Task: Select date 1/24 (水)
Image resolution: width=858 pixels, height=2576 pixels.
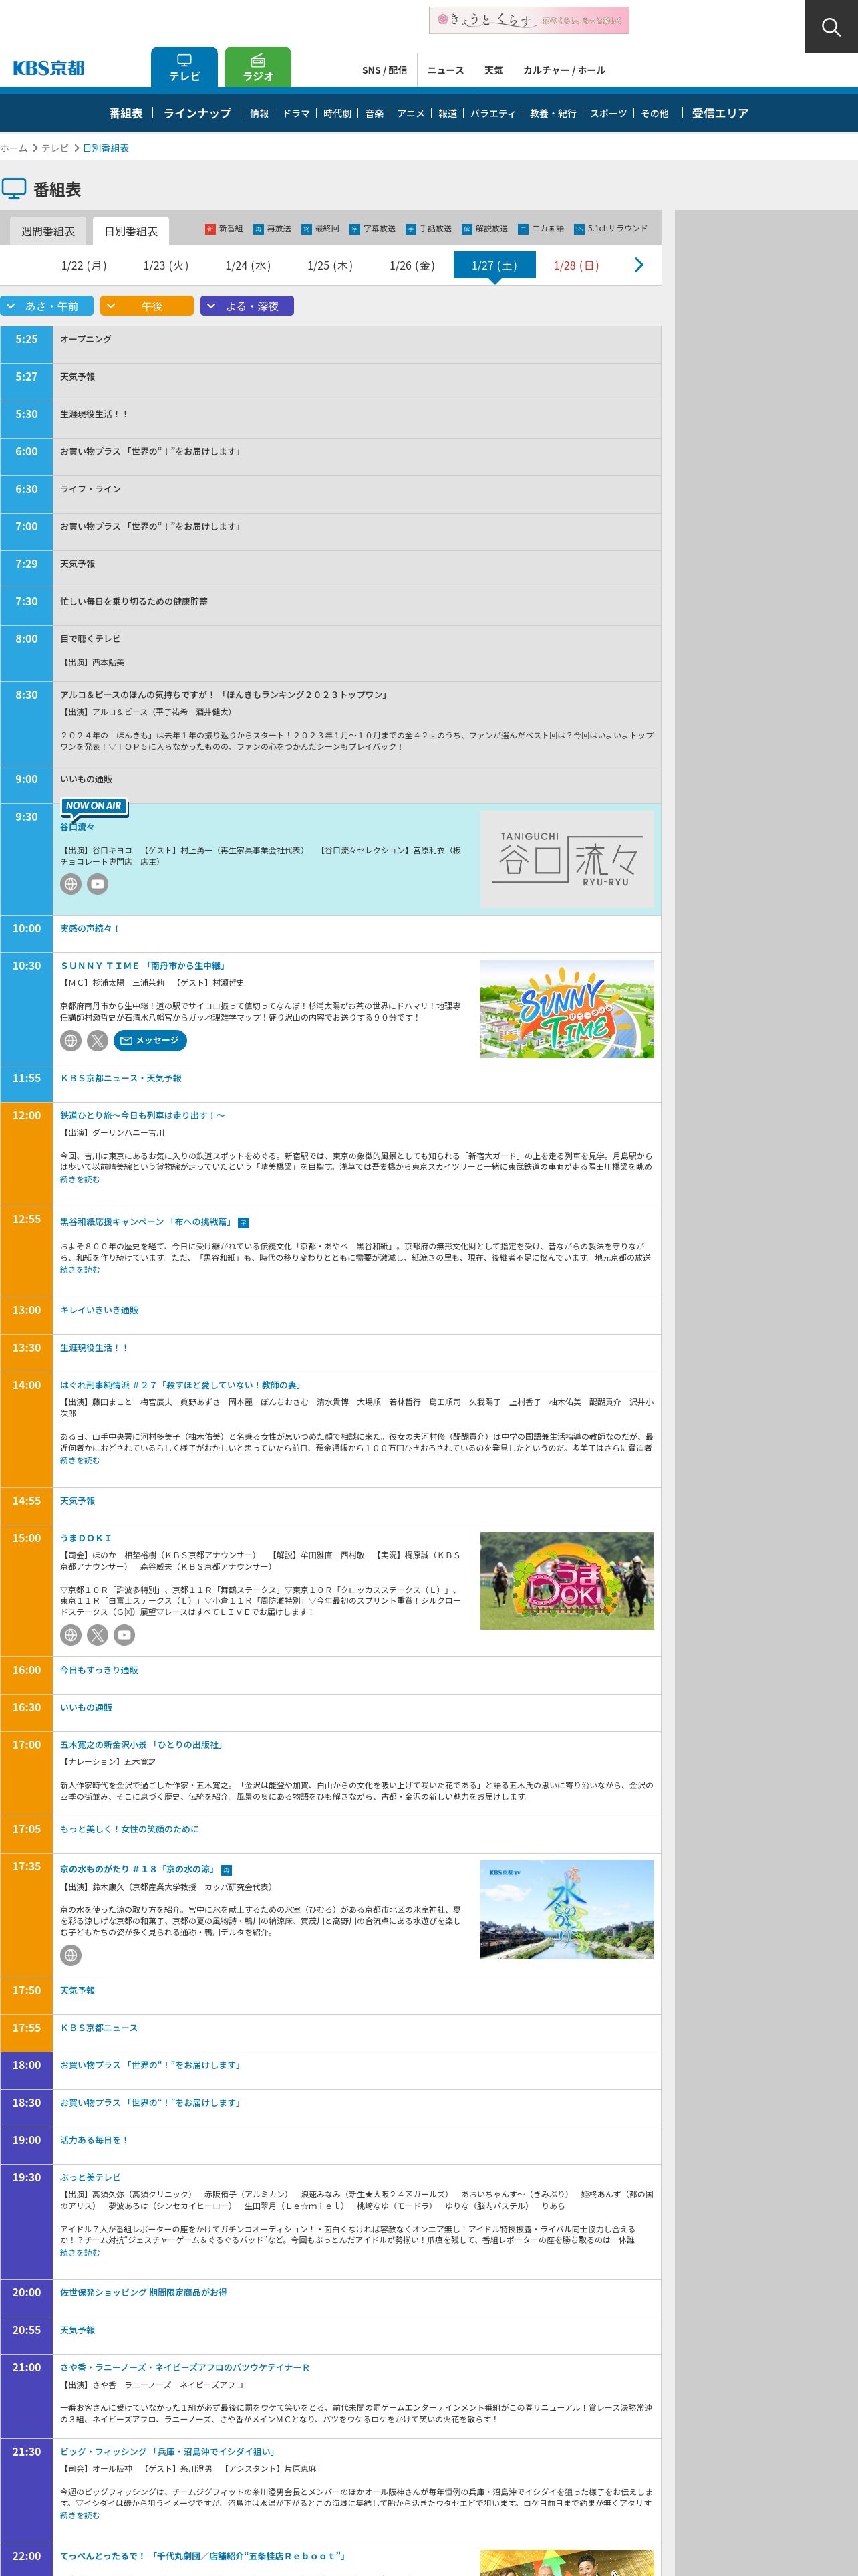Action: (x=248, y=265)
